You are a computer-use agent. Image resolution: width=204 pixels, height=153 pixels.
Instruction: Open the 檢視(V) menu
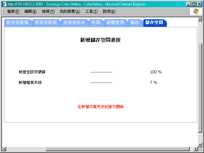pos(48,11)
